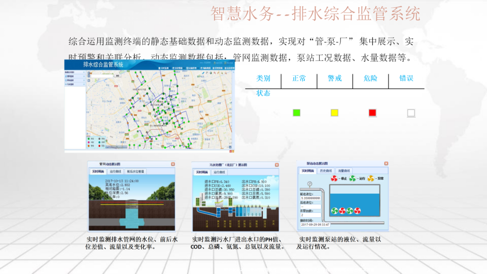
Task: Click the map search input box
Action: [102, 76]
